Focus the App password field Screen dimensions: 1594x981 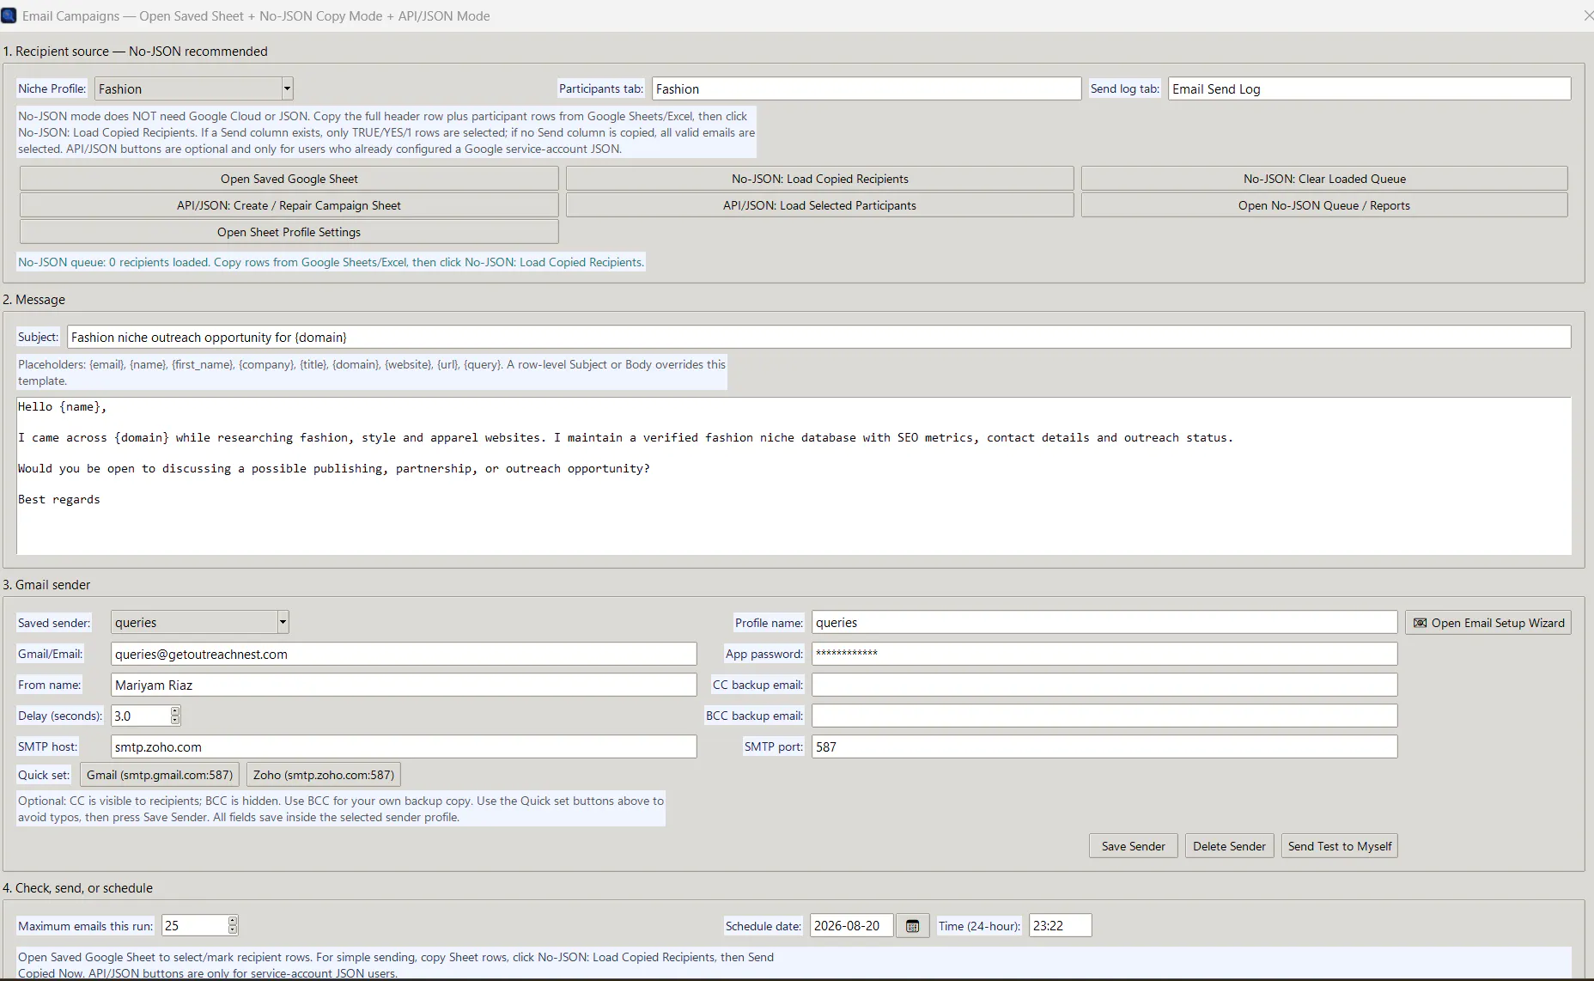tap(1104, 654)
